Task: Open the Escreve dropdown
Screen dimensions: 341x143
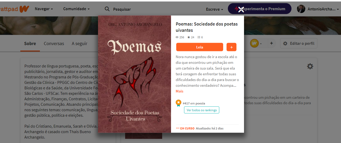Action: pyautogui.click(x=215, y=9)
